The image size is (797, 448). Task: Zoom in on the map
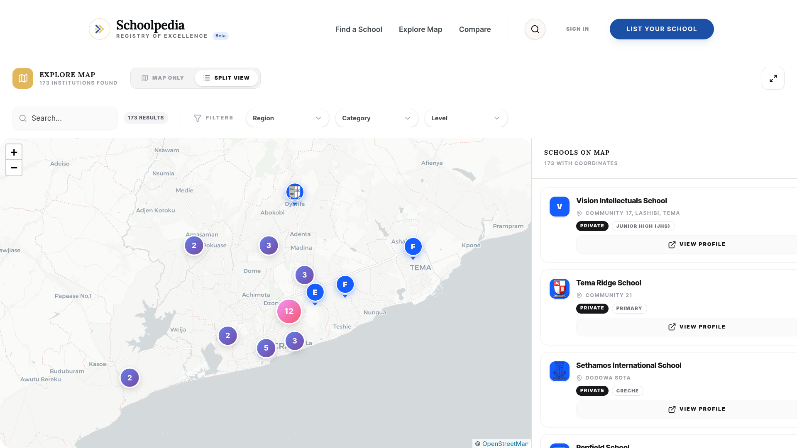14,152
